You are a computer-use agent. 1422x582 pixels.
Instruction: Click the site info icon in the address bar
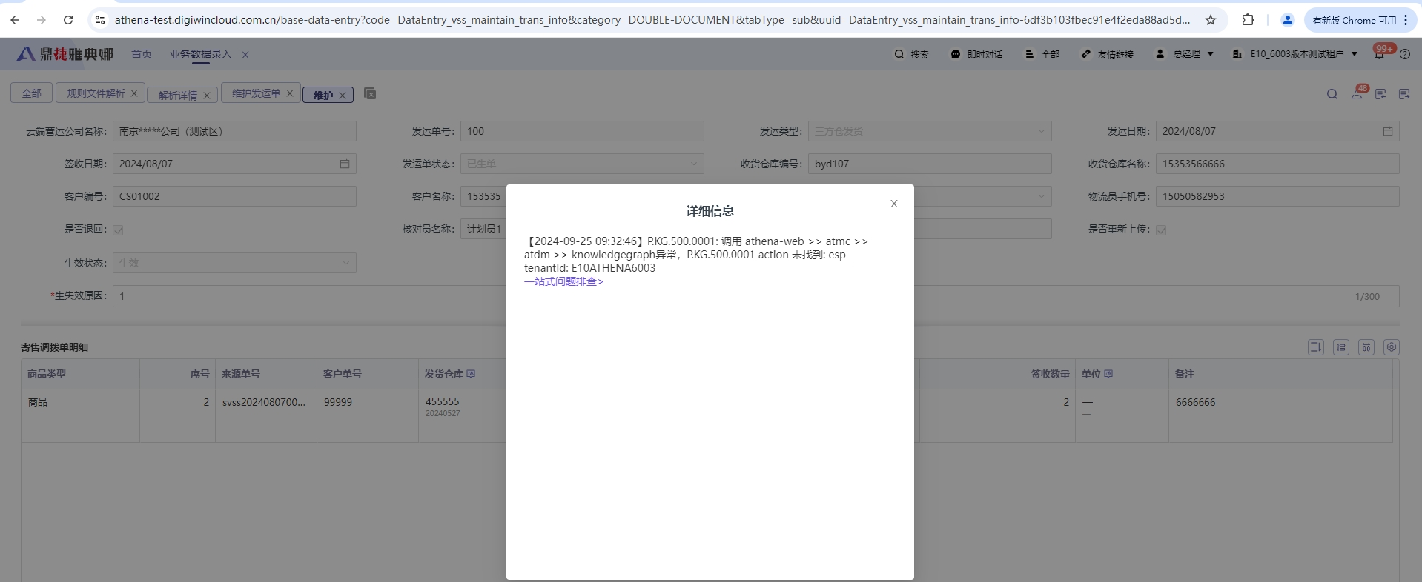[x=100, y=20]
